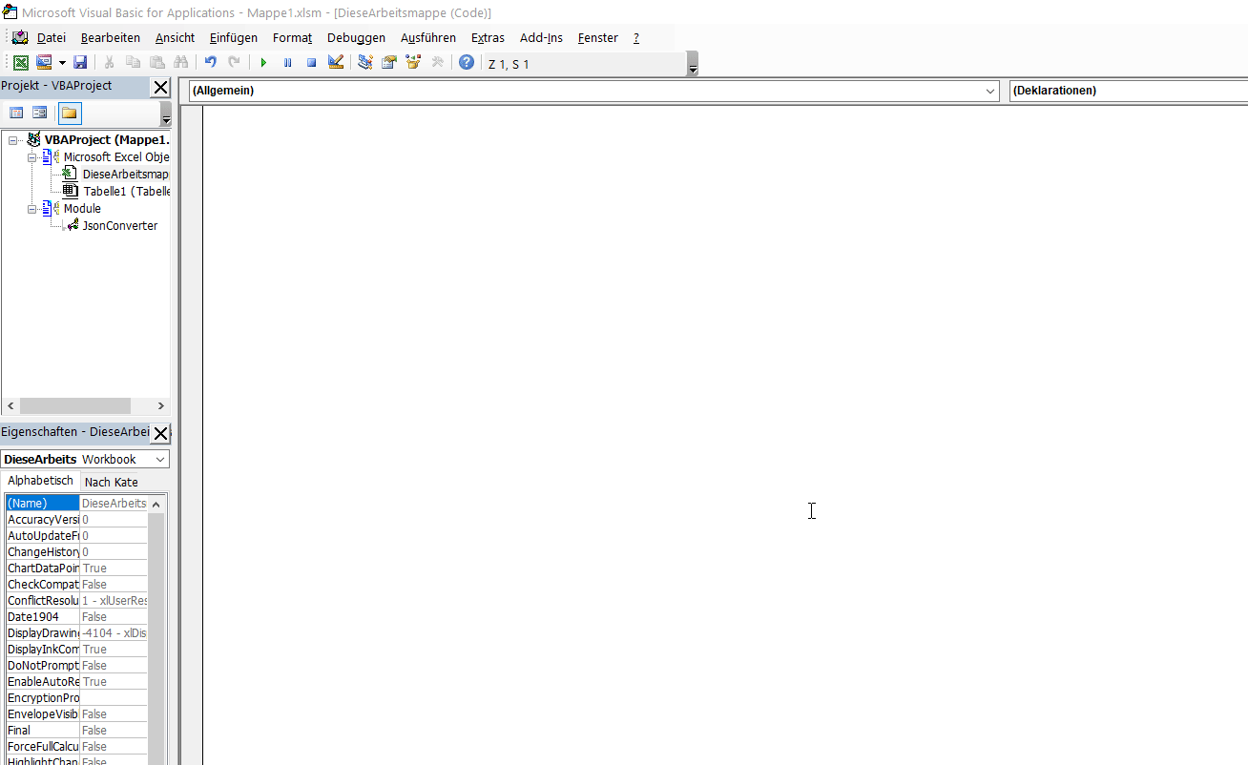1248x765 pixels.
Task: Click View Code icon in Project panel
Action: click(x=16, y=114)
